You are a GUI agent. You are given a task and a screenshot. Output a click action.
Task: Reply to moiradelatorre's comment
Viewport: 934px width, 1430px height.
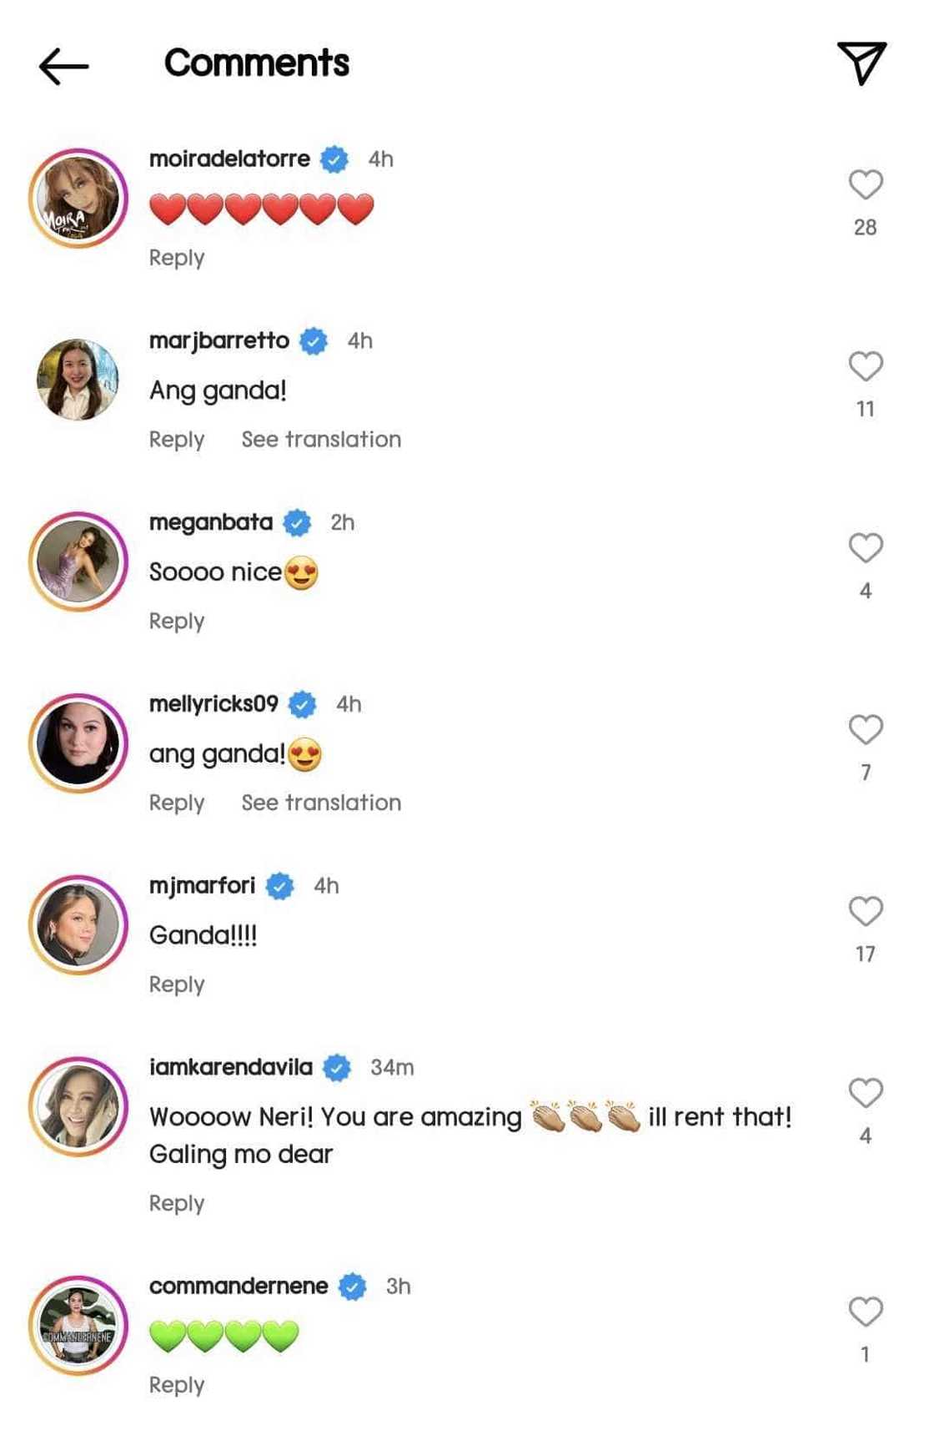177,258
